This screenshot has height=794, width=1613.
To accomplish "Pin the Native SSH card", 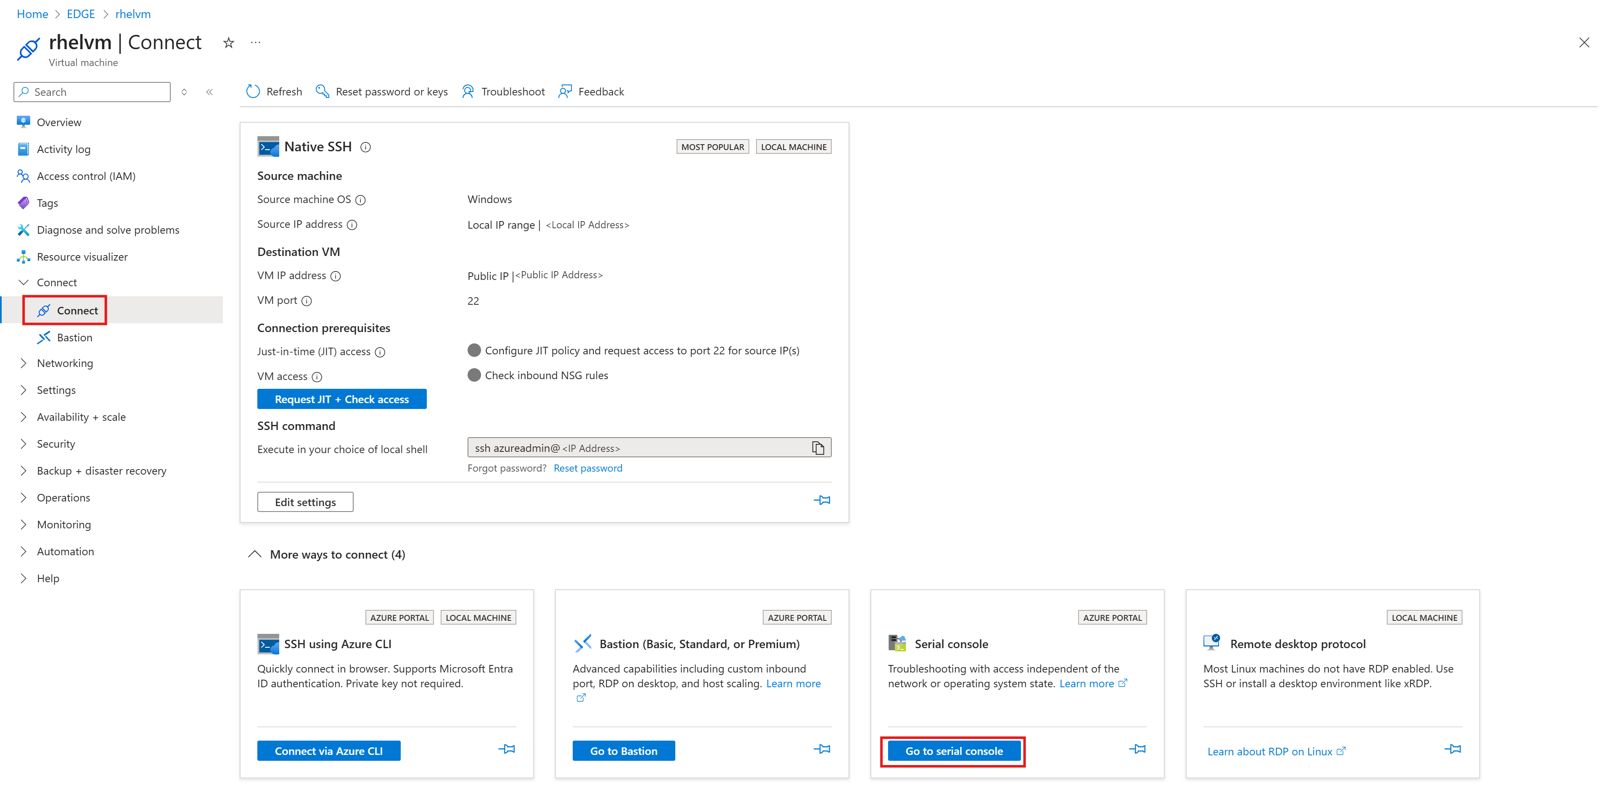I will point(822,500).
